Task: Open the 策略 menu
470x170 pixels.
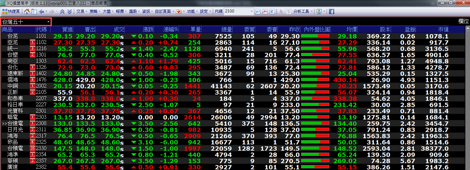Action: (95, 11)
